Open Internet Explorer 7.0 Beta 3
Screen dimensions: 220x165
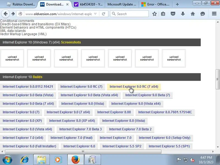click(x=81, y=129)
